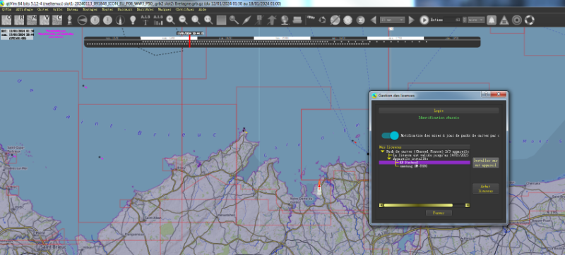Open the A.I.S targets list icon
This screenshot has width=565, height=255.
click(158, 20)
